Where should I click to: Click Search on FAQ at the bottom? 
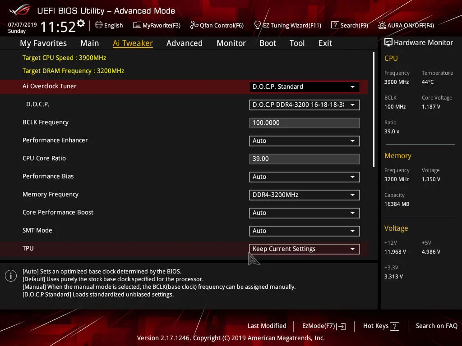[436, 326]
